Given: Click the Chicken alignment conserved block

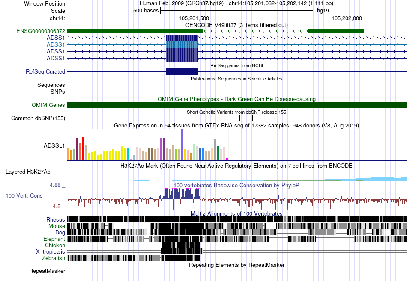Looking at the screenshot, I should (181, 245).
